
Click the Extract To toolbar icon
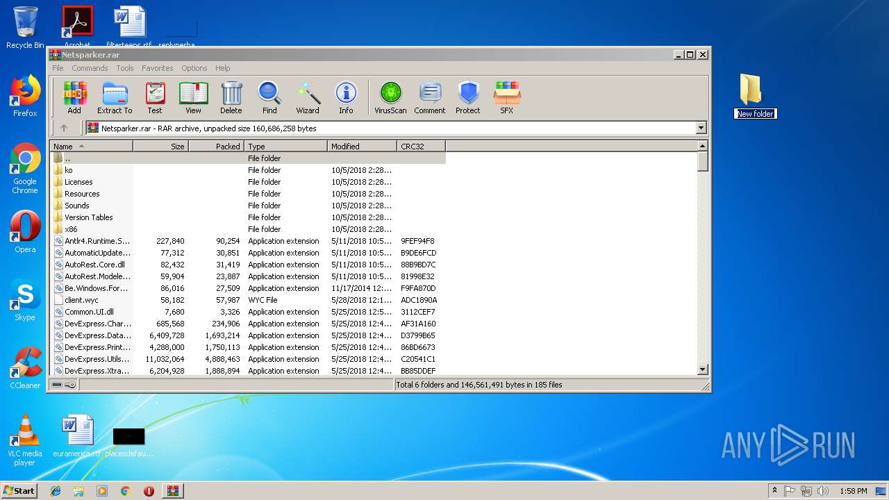pos(115,97)
